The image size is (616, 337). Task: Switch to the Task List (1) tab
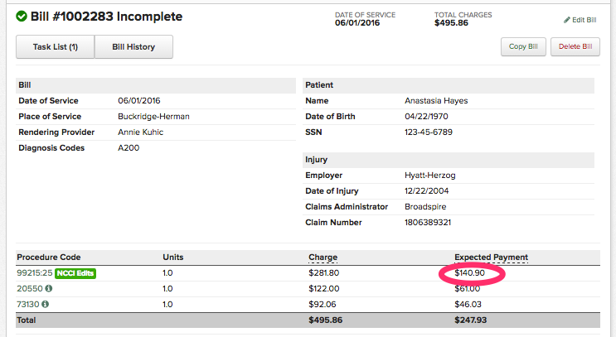point(56,47)
